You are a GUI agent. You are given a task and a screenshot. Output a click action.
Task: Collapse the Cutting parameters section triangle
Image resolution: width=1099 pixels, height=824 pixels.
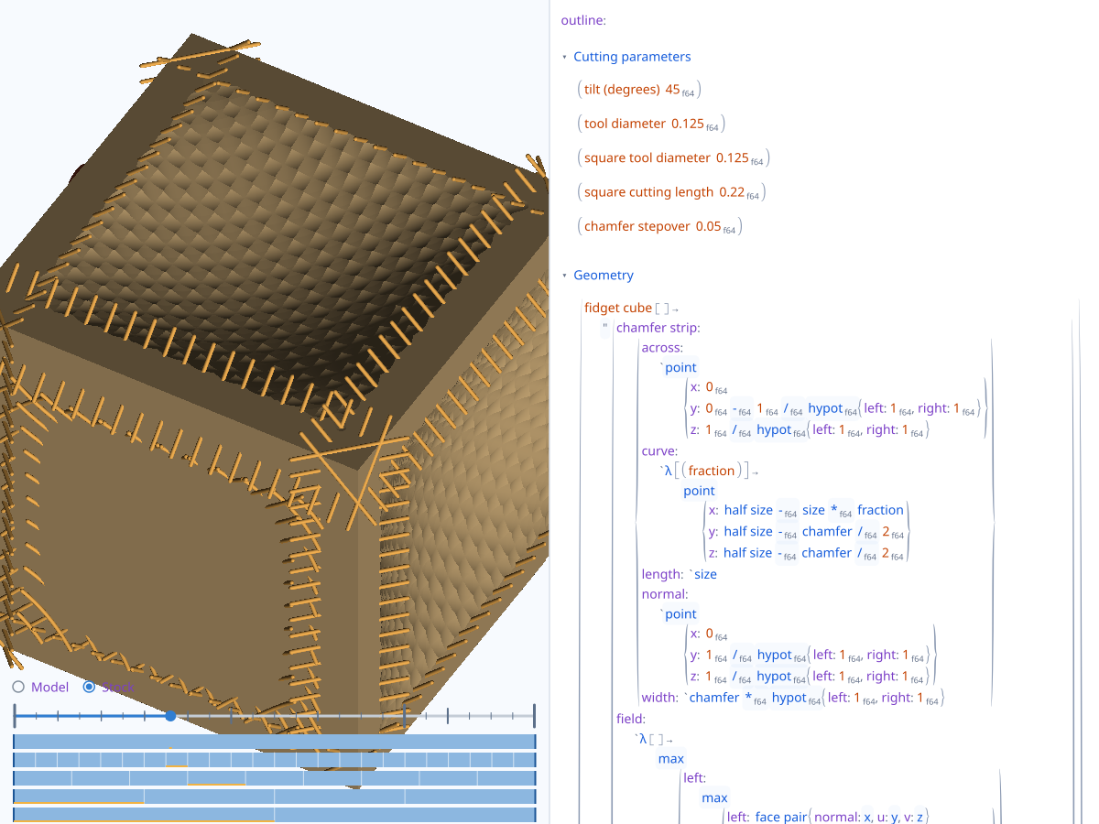[x=564, y=57]
